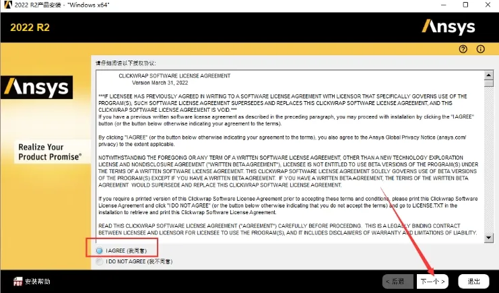Click the 退出 exit button
The width and height of the screenshot is (499, 293).
(x=473, y=282)
